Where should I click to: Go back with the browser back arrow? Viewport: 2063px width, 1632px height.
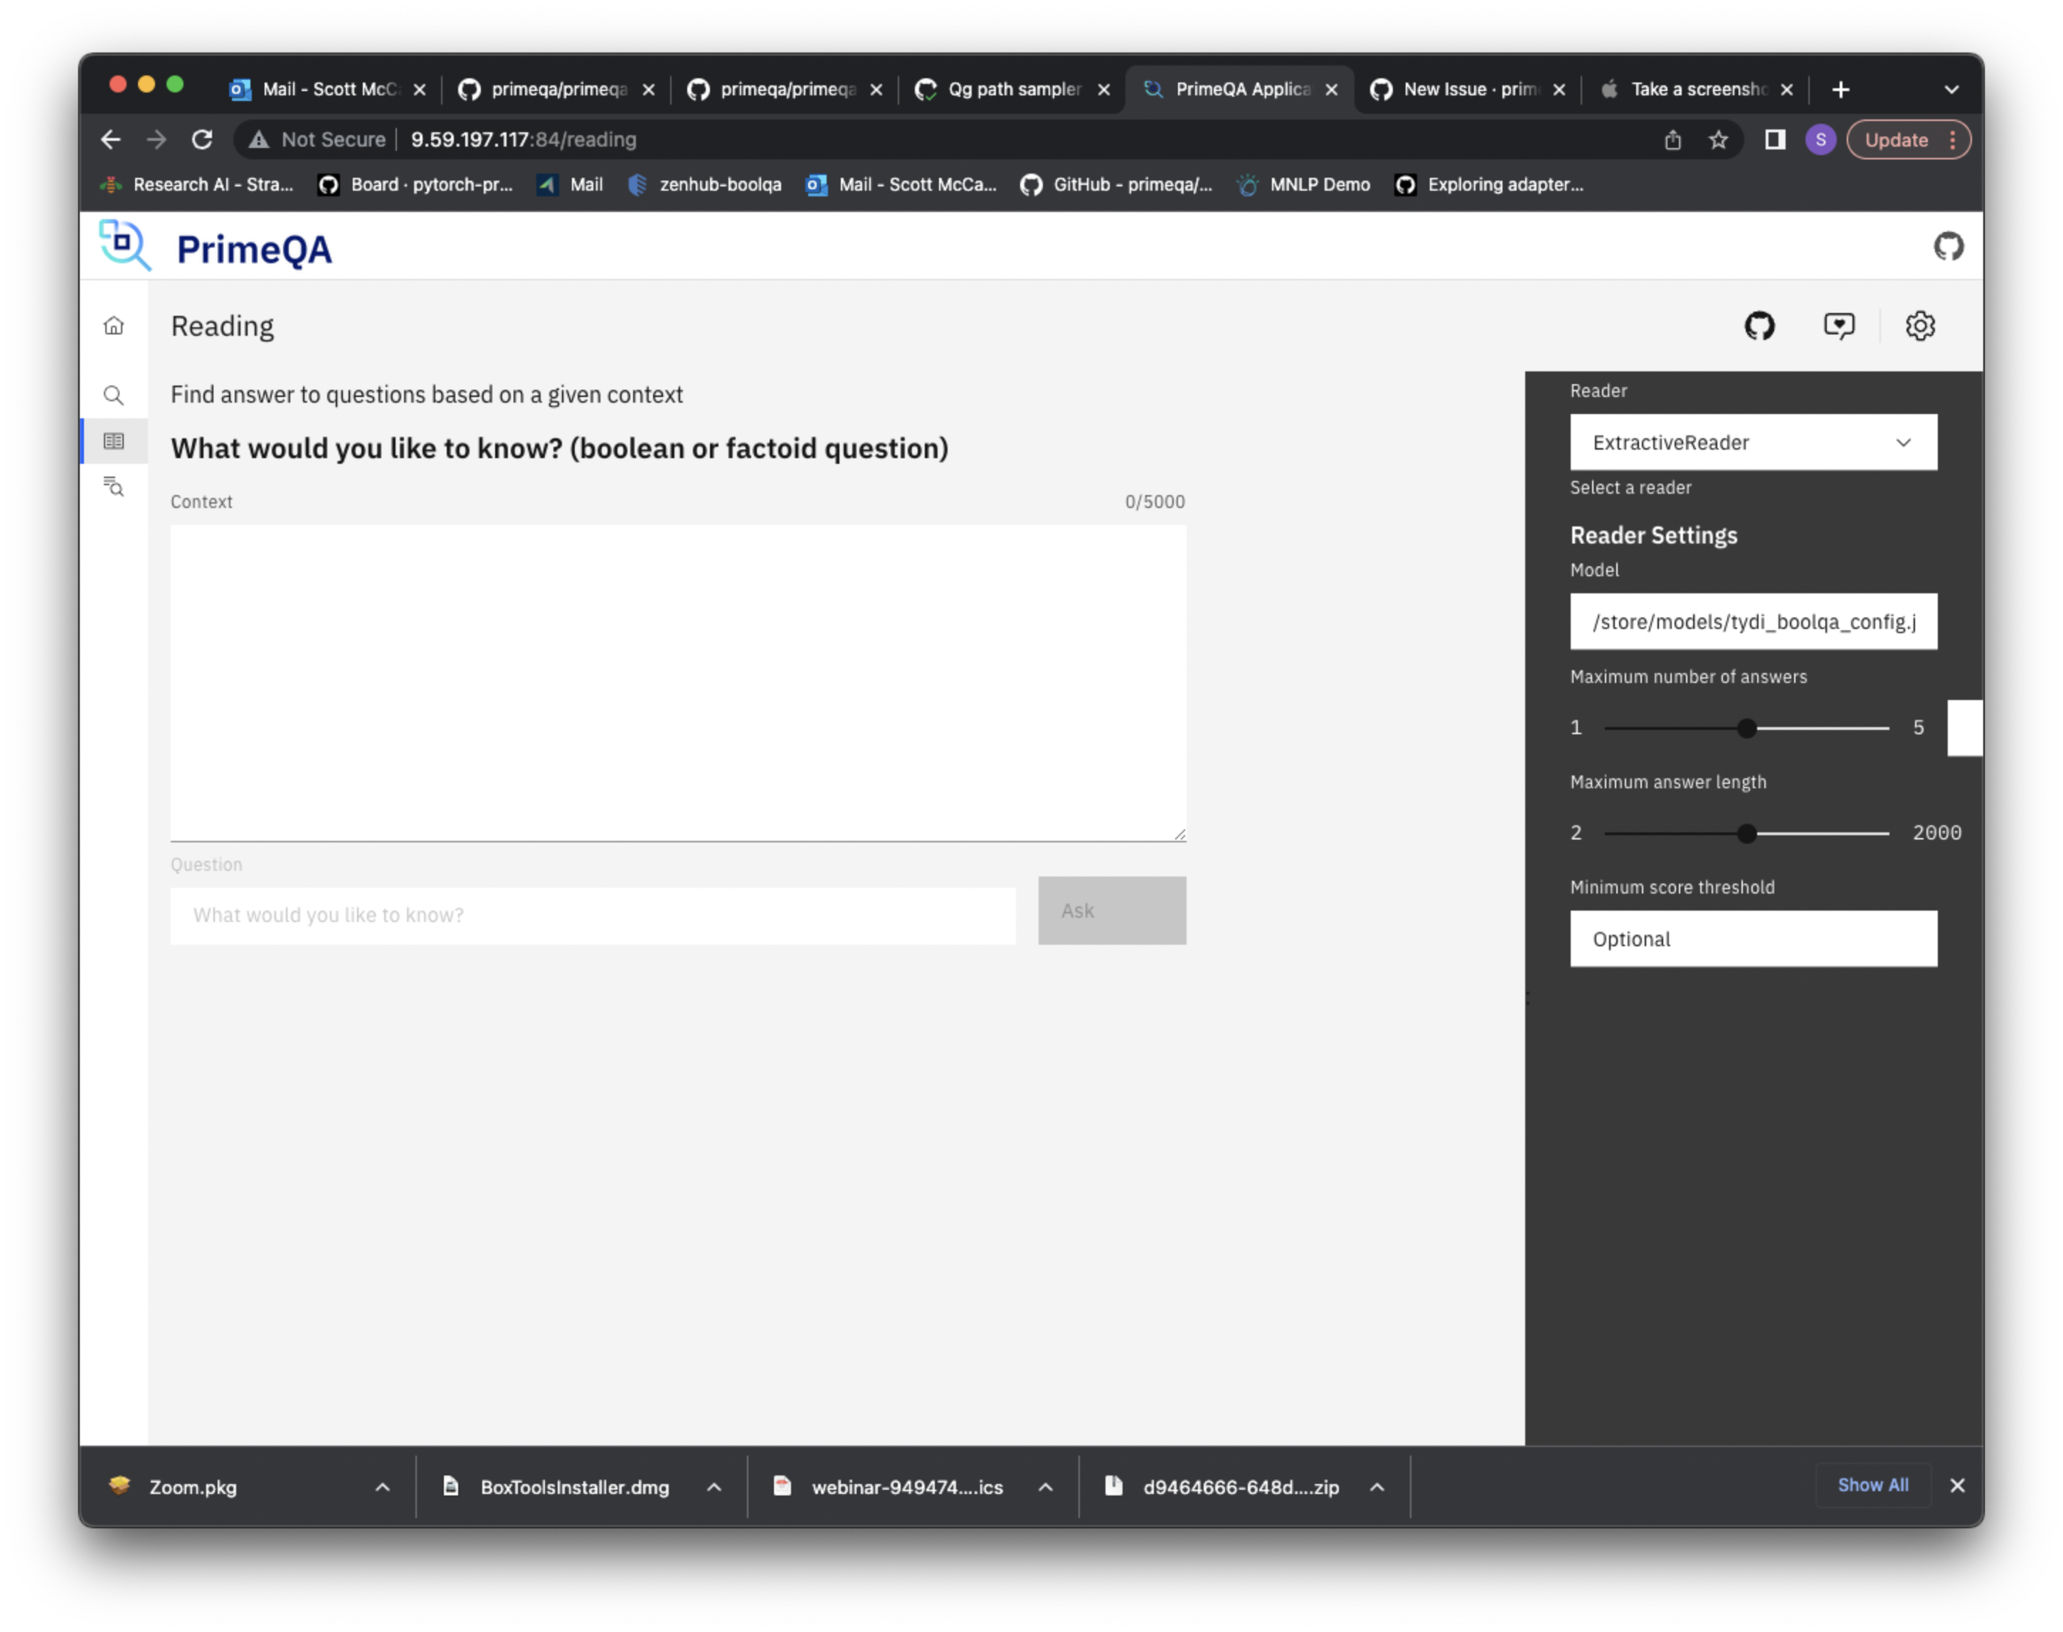pos(111,139)
